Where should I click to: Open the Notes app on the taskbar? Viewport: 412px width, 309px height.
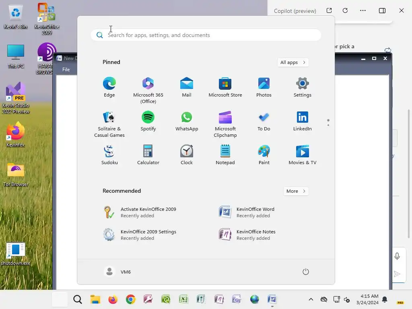[219, 299]
